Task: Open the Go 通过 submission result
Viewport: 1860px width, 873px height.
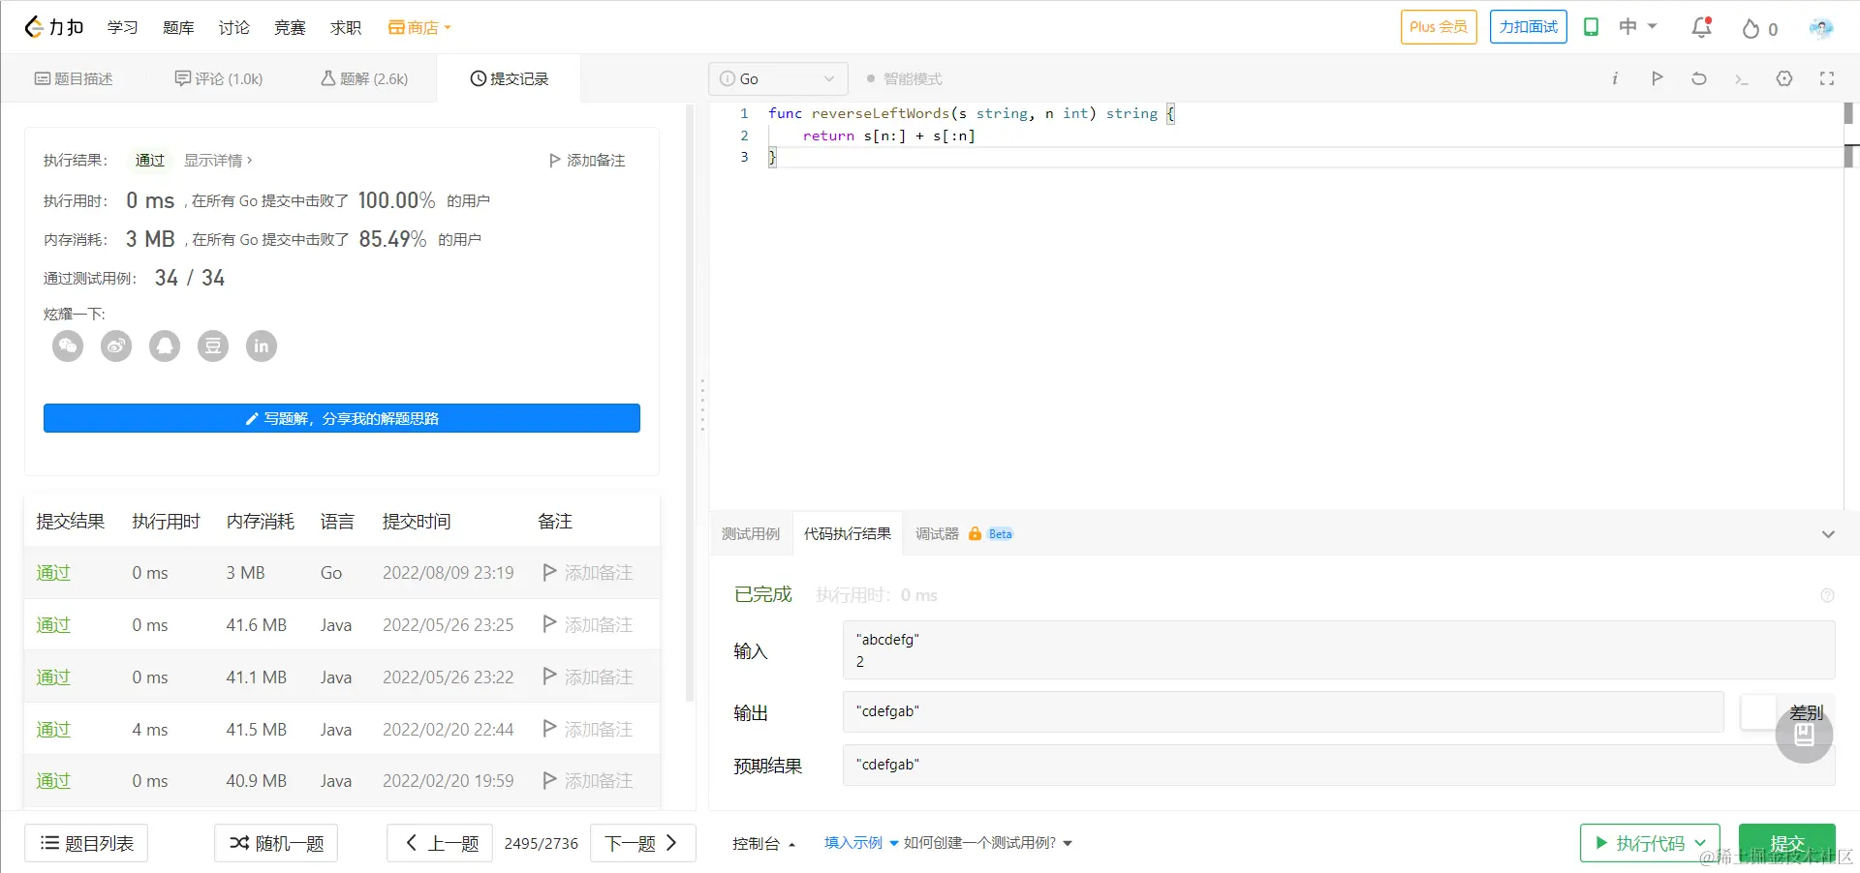Action: coord(53,573)
